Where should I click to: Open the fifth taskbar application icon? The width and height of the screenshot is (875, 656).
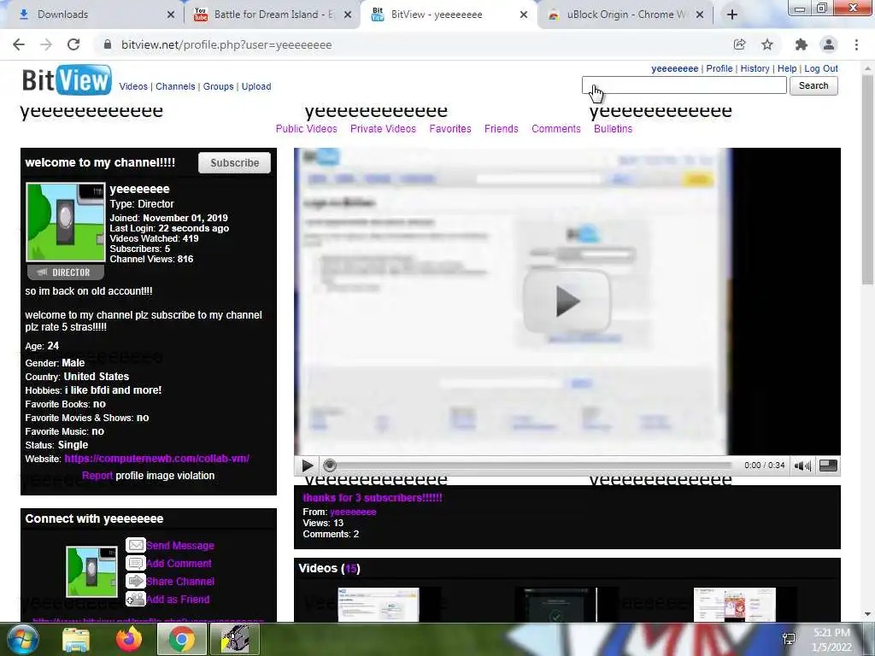(235, 639)
